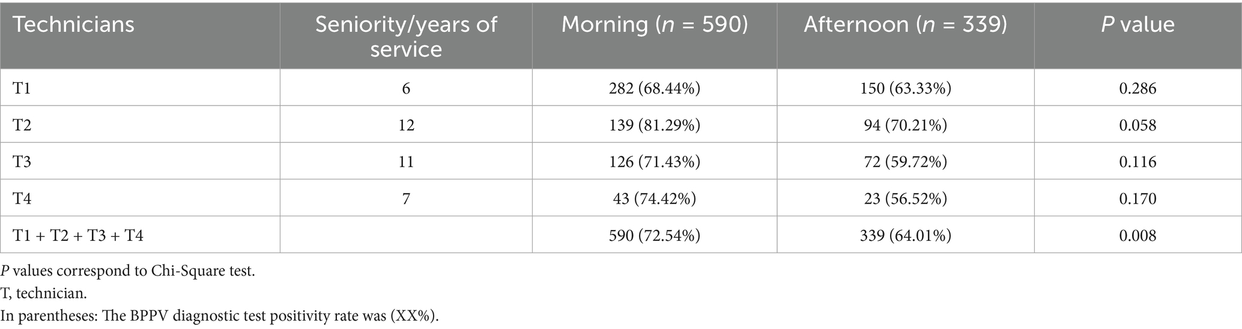
Task: Select the T1 row label cell
Action: [x=23, y=89]
